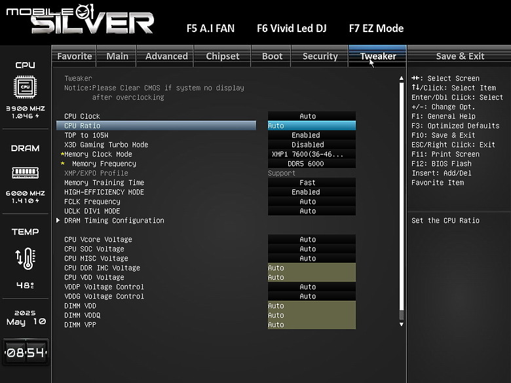Toggle HIGH-EFFICIENCY MODE Enabled value
The image size is (511, 383).
312,192
